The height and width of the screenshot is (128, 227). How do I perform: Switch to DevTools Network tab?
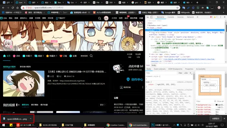point(190,17)
